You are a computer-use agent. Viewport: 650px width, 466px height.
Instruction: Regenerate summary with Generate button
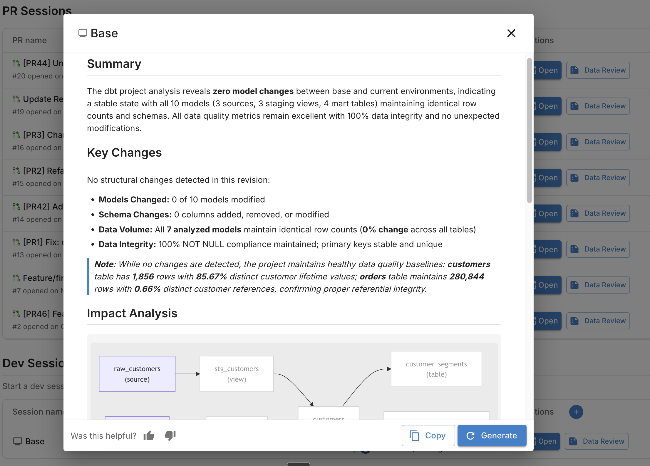coord(492,435)
